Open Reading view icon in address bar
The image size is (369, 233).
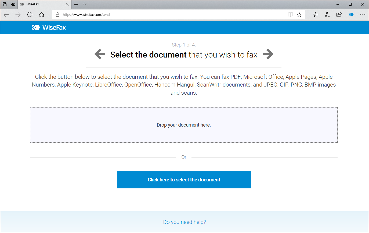(290, 15)
